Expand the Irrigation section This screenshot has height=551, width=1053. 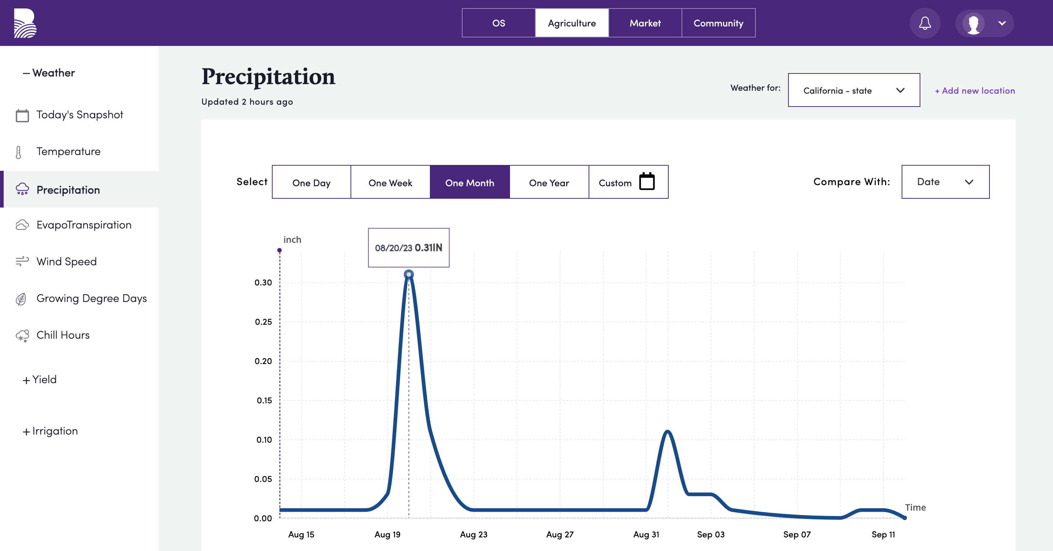[x=50, y=431]
